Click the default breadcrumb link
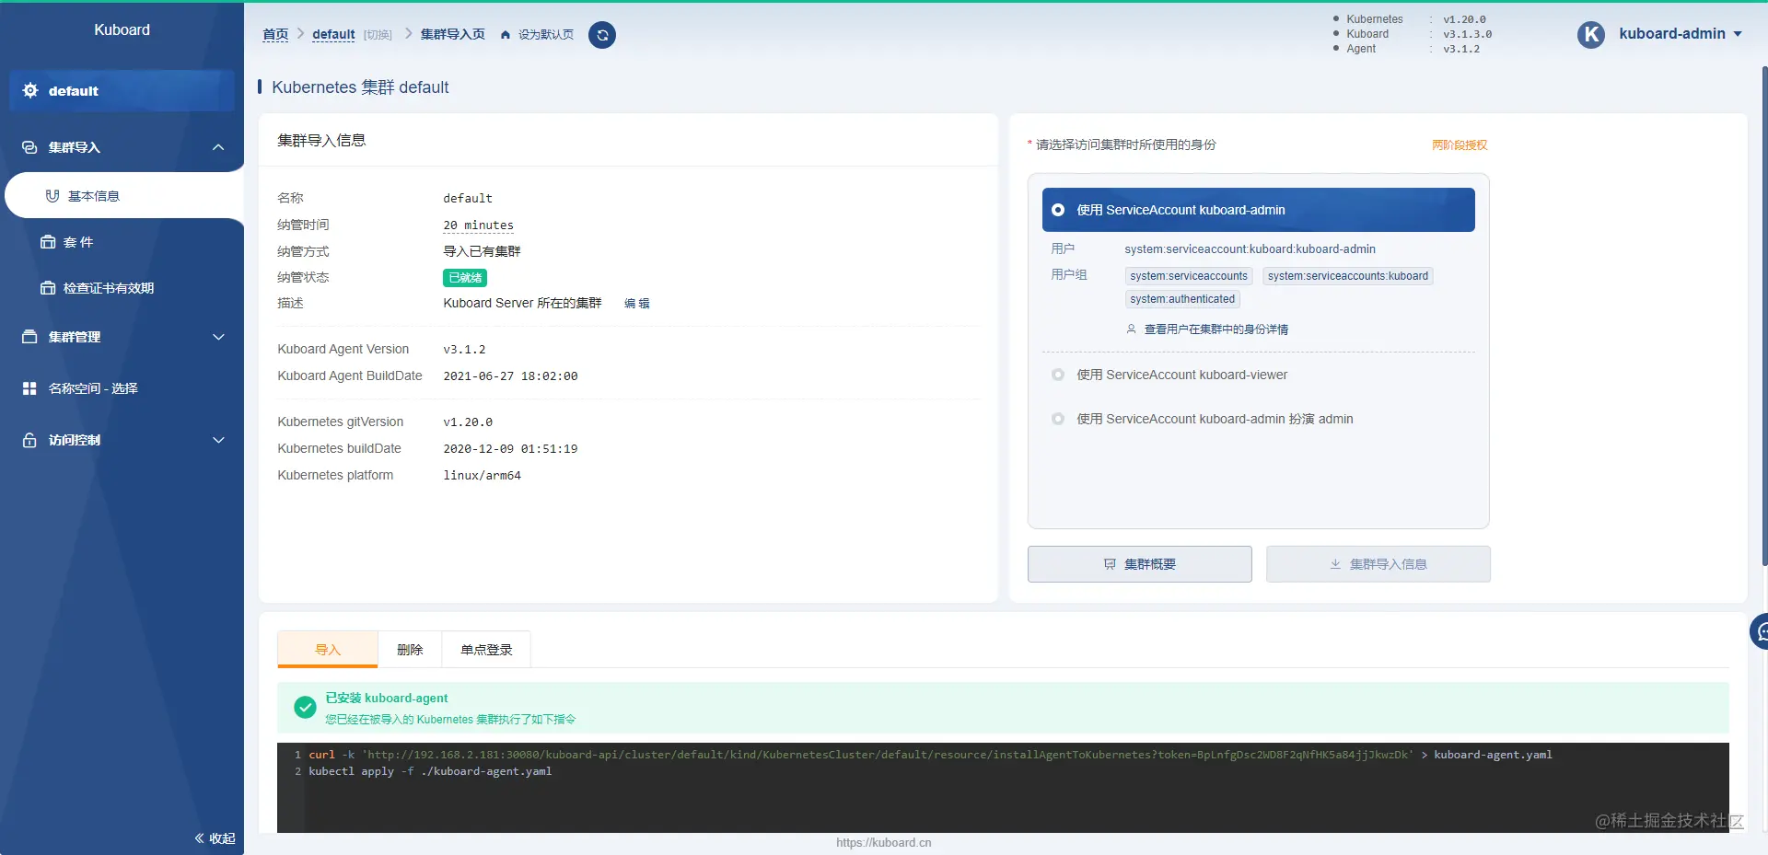Viewport: 1768px width, 855px height. pyautogui.click(x=333, y=35)
